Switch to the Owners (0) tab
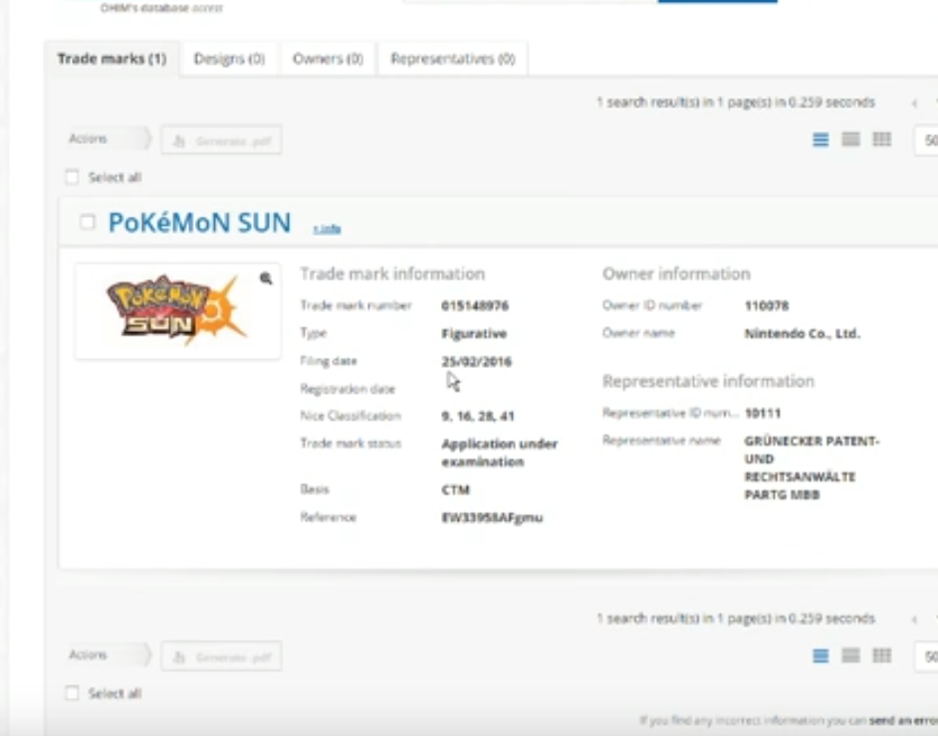The width and height of the screenshot is (938, 736). coord(328,59)
